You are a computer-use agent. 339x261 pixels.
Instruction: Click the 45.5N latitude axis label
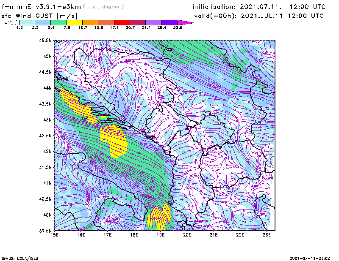(x=45, y=41)
